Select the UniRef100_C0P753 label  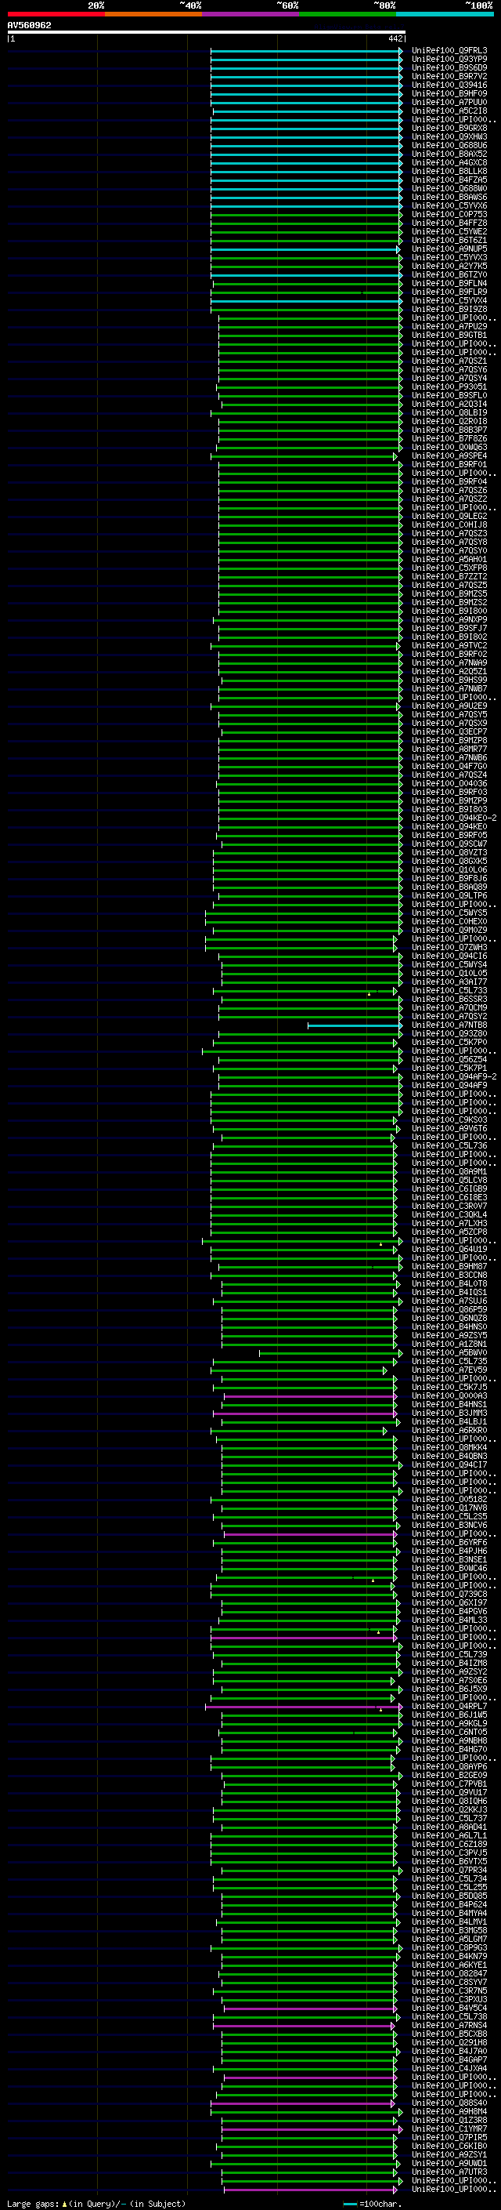(x=449, y=215)
